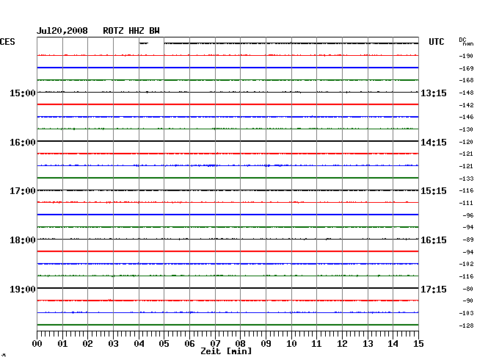Click minute tick label '05'
The image size is (477, 363).
tap(164, 344)
